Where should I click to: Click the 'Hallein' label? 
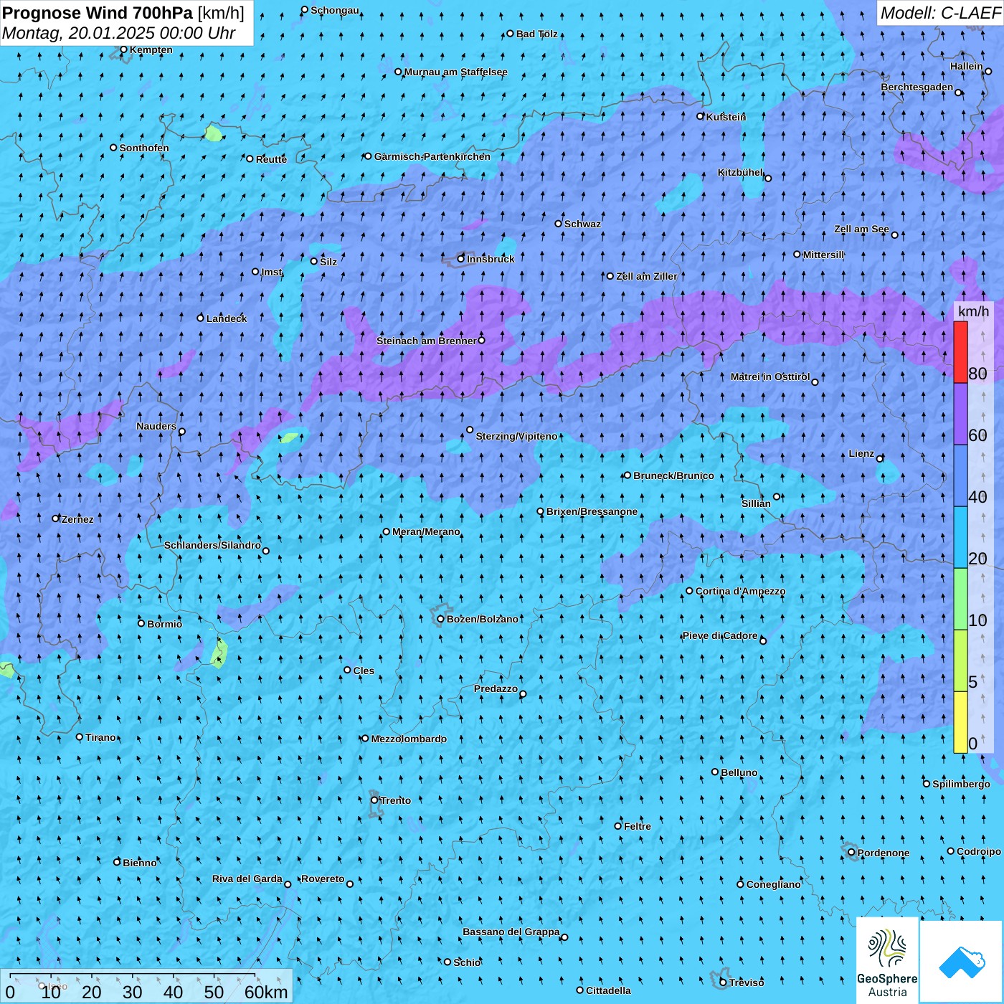click(967, 66)
